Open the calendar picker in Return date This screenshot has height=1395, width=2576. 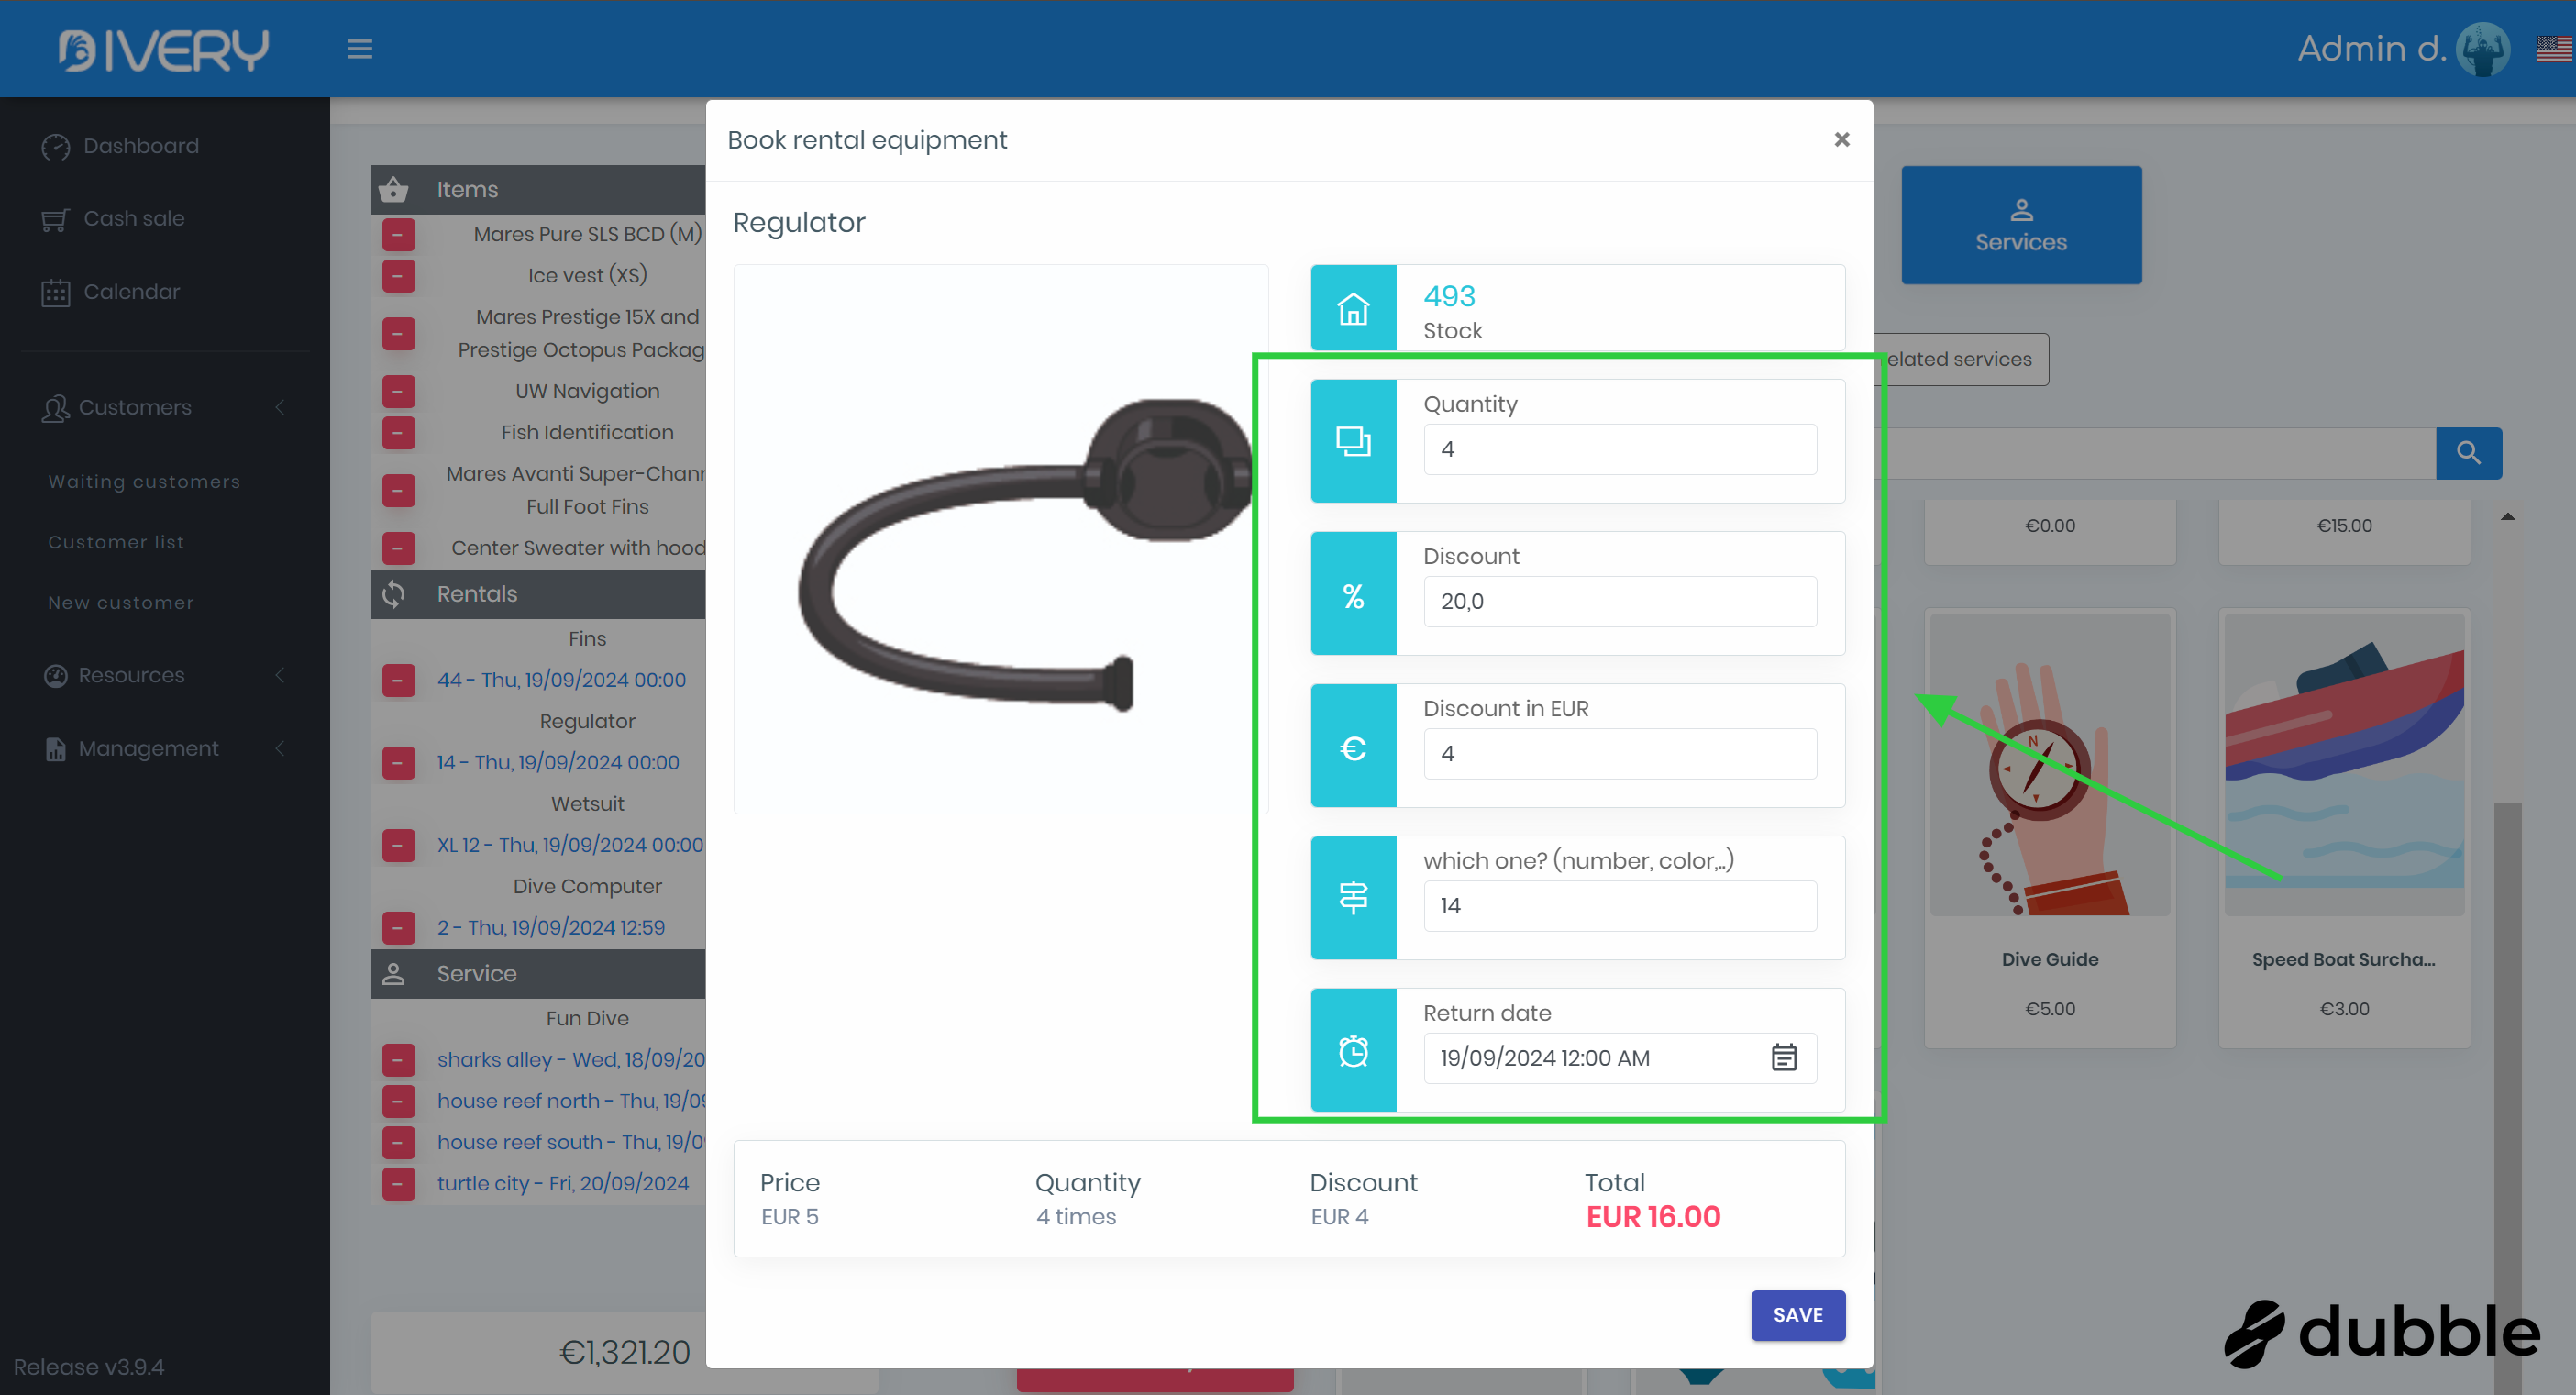(1783, 1057)
